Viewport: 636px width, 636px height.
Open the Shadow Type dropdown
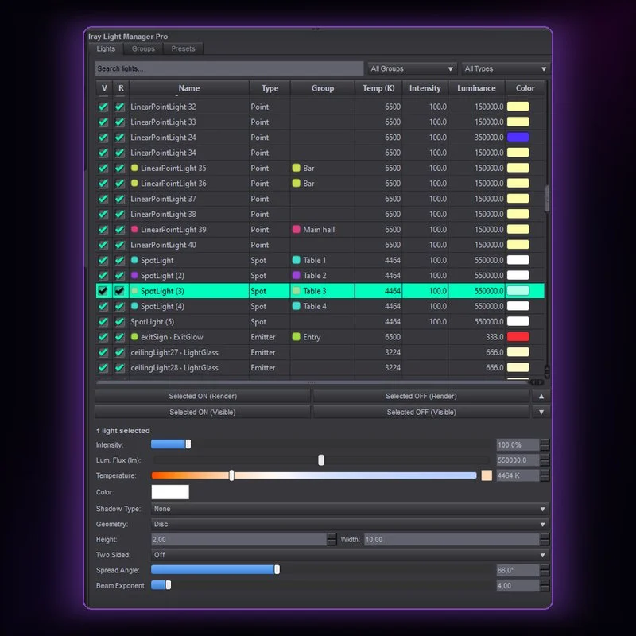(x=350, y=509)
